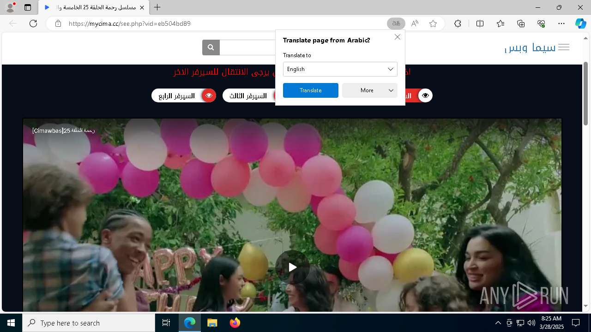The image size is (591, 332).
Task: Expand the More options button
Action: (370, 90)
